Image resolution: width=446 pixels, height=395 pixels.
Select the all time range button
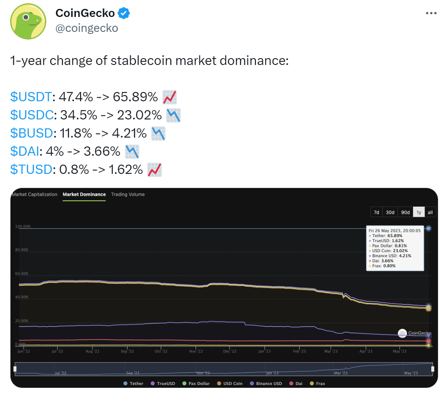click(x=430, y=212)
